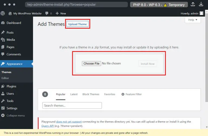Click My WordPress Website site name

[x=28, y=14]
